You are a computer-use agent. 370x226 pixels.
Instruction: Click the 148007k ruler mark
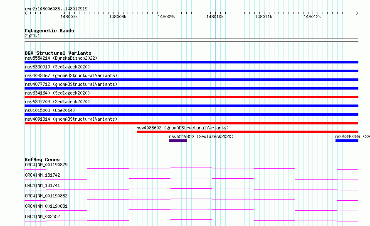pyautogui.click(x=69, y=17)
